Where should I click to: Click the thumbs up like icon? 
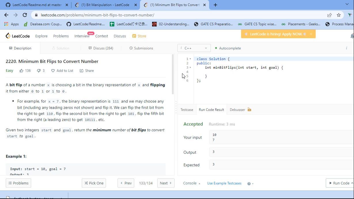21,71
